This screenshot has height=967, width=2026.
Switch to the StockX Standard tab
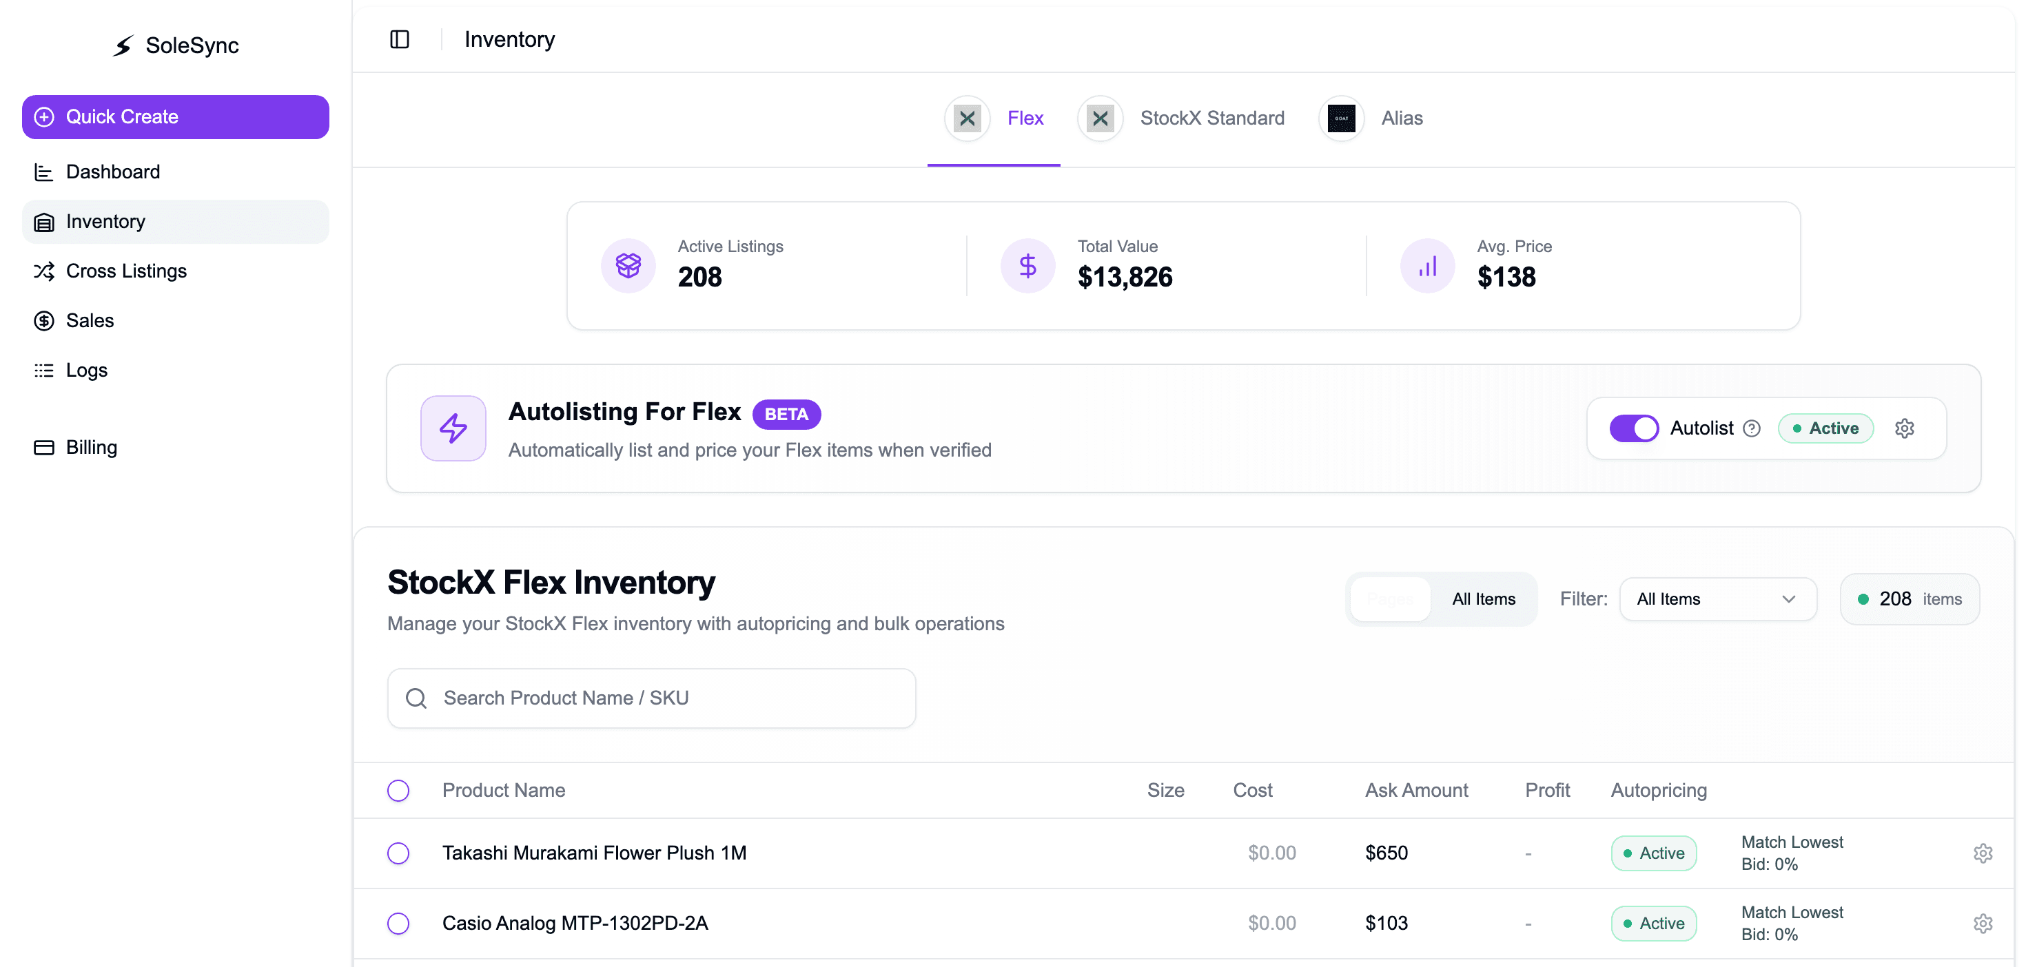[1180, 118]
